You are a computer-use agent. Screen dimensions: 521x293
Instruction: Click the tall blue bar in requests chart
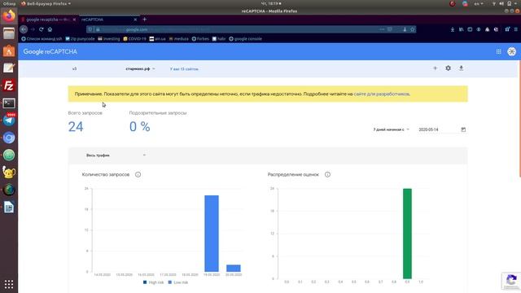pos(212,234)
